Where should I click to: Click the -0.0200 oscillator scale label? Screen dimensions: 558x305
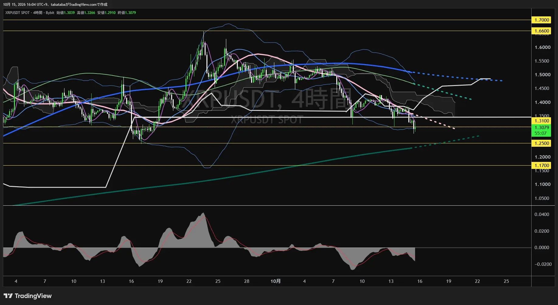click(543, 264)
